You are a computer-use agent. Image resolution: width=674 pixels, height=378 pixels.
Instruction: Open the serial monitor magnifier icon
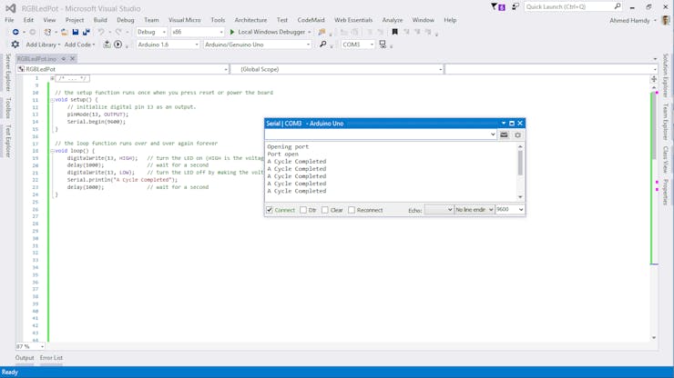(322, 45)
